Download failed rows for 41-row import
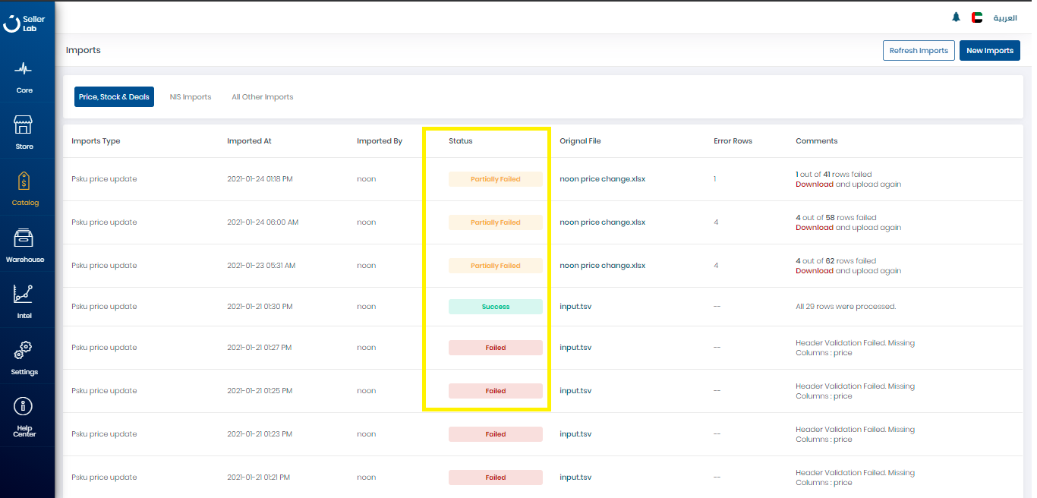Screen dimensions: 1037x498 pos(814,184)
